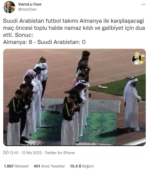Open the @IroniOzer handle link
The height and width of the screenshot is (169, 149).
click(x=27, y=9)
